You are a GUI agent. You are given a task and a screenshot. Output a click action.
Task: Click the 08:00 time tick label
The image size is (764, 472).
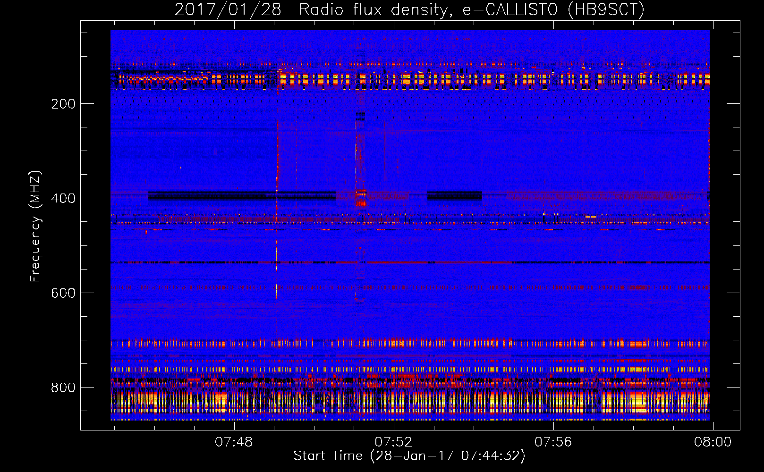click(x=713, y=442)
